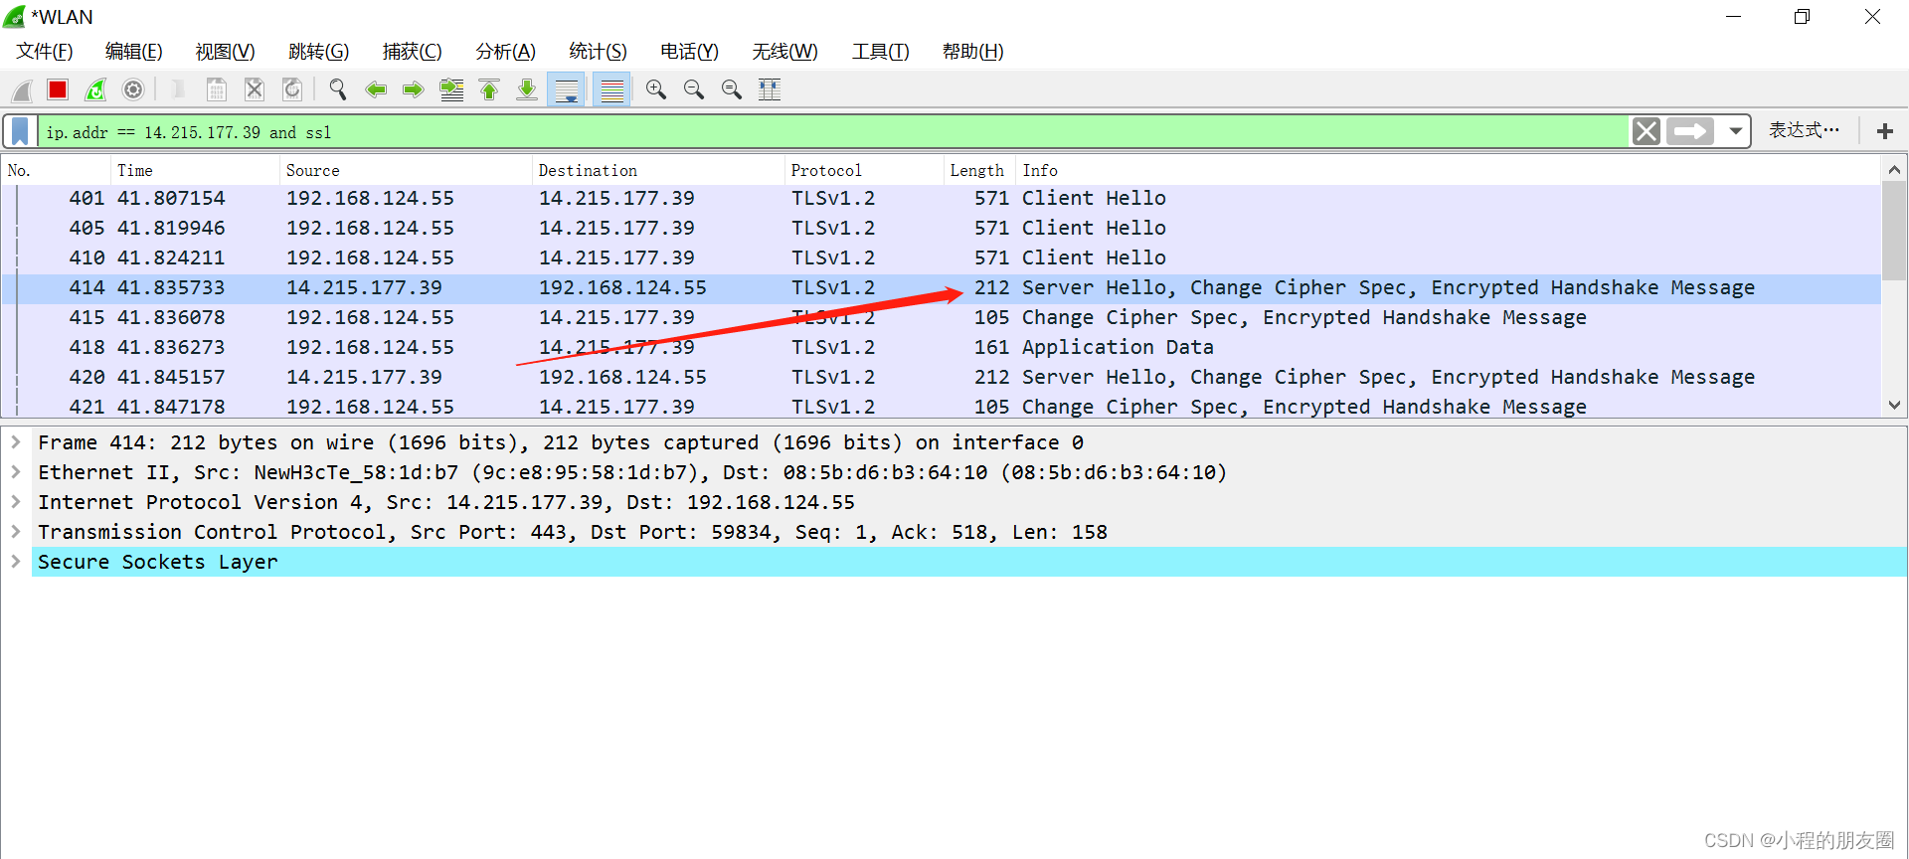Reset text to normal size

pyautogui.click(x=732, y=90)
